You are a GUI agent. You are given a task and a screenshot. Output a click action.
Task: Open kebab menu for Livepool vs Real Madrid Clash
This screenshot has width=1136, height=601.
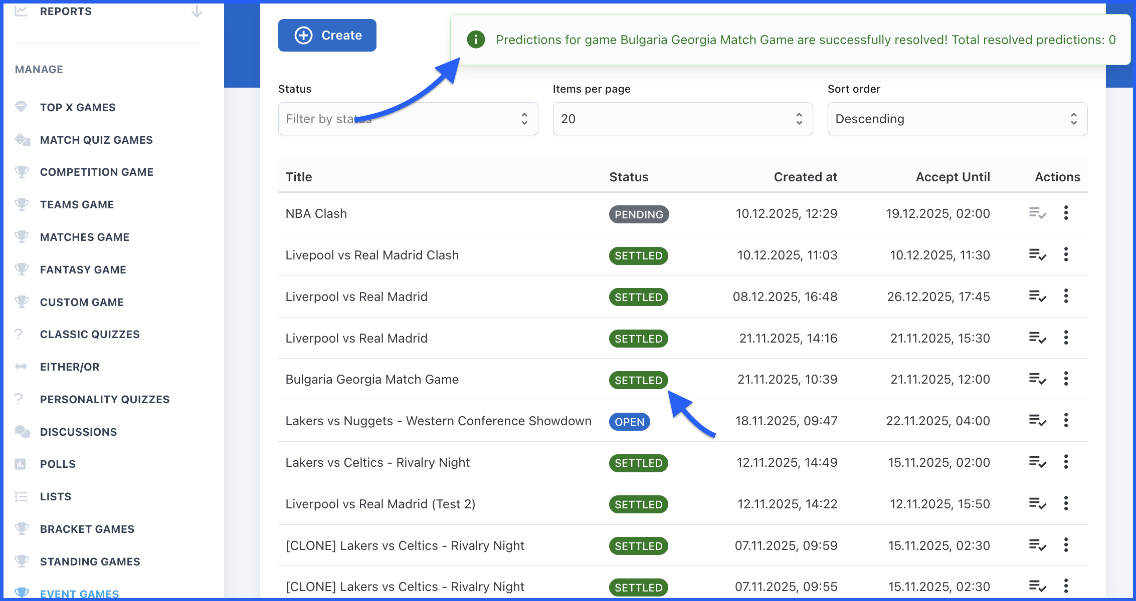coord(1066,255)
